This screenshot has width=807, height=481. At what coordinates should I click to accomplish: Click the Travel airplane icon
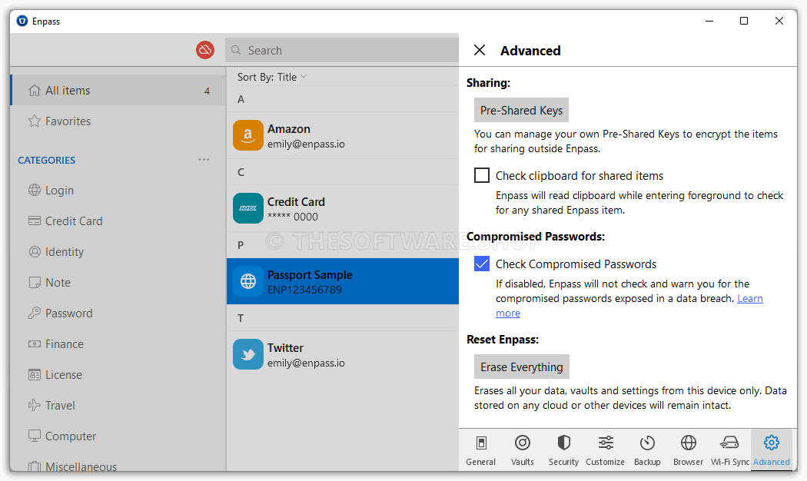(35, 406)
